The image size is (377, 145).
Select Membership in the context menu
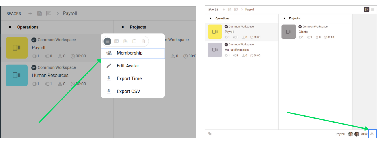tap(130, 53)
